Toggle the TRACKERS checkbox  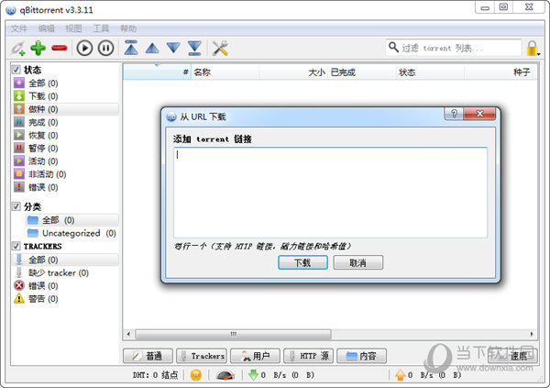pyautogui.click(x=16, y=246)
